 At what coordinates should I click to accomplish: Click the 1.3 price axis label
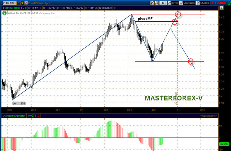tap(221, 60)
